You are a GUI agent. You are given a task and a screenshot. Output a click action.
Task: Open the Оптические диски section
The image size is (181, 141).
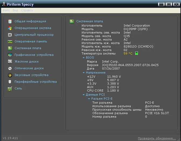[29, 68]
